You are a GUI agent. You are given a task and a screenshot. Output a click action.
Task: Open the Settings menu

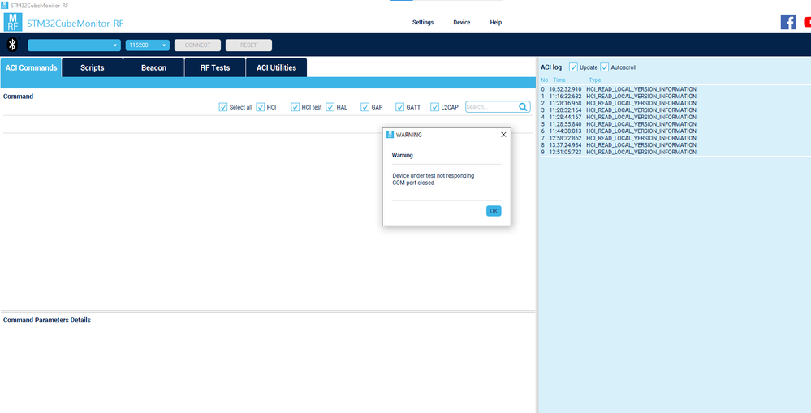pyautogui.click(x=423, y=22)
